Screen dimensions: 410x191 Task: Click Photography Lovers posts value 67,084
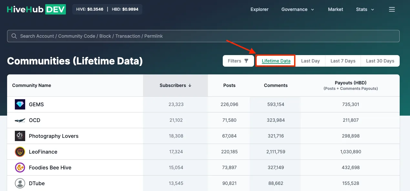pyautogui.click(x=229, y=136)
